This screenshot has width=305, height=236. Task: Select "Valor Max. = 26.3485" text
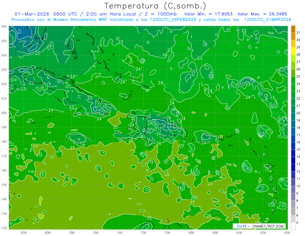[263, 14]
